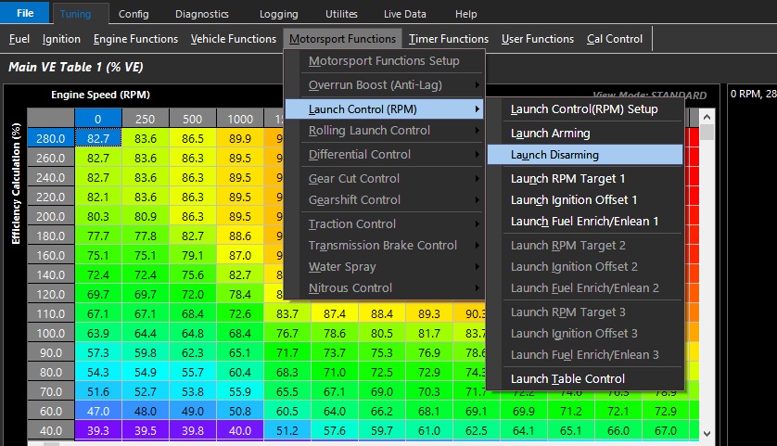777x446 pixels.
Task: Expand Overrun Boost (Anti-Lag) submenu
Action: coord(385,85)
